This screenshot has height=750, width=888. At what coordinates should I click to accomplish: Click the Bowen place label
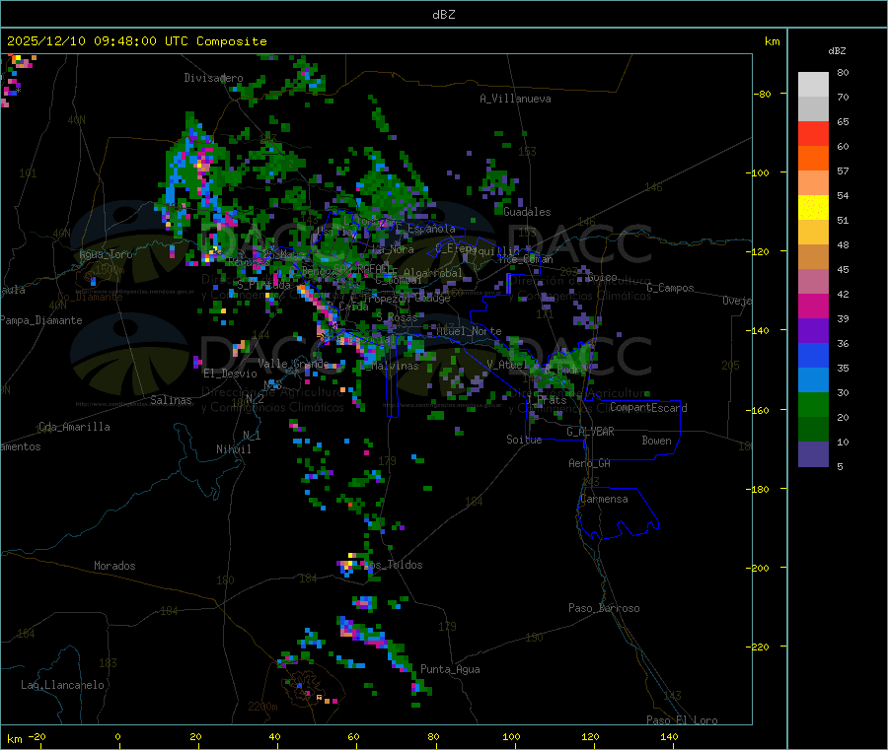click(x=656, y=441)
